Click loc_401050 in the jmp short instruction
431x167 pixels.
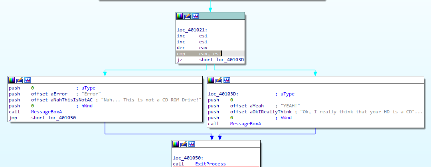(62, 118)
